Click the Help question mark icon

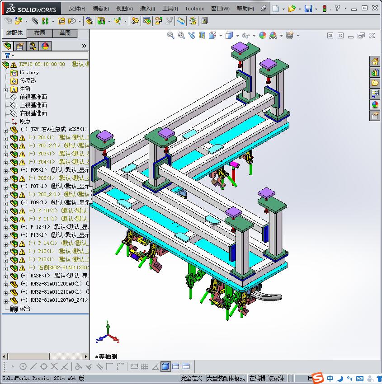pyautogui.click(x=337, y=8)
